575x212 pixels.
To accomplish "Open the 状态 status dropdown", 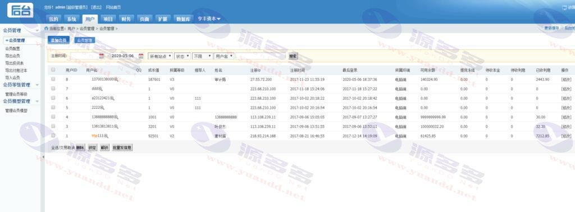I will tap(182, 56).
